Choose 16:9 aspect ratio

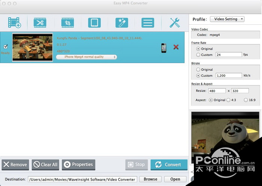point(246,100)
